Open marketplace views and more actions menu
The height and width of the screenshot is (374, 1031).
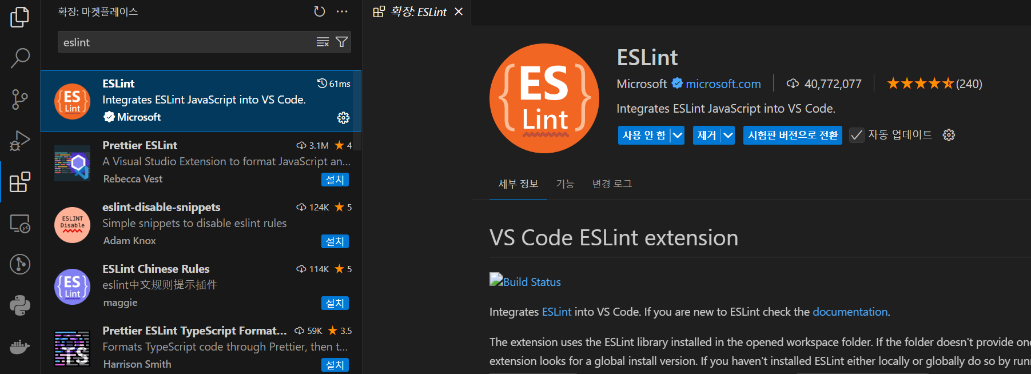pos(342,11)
